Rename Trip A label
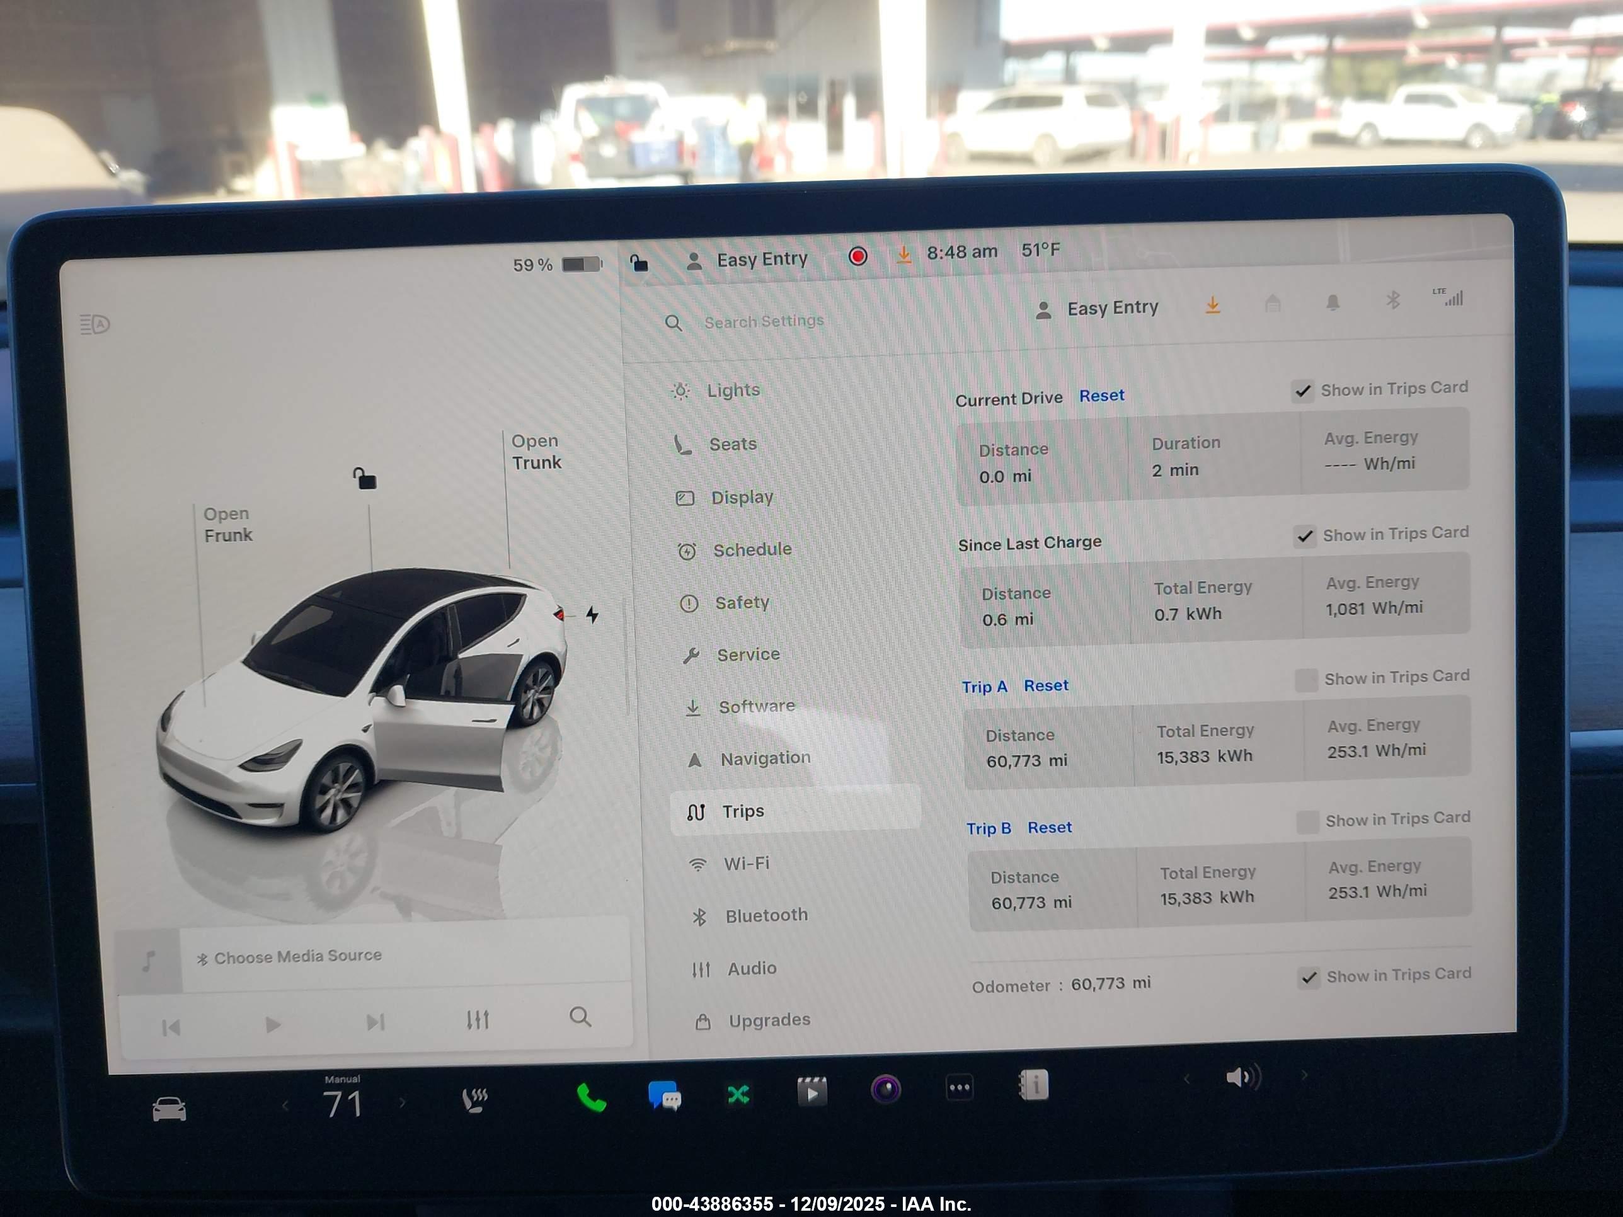 point(984,687)
